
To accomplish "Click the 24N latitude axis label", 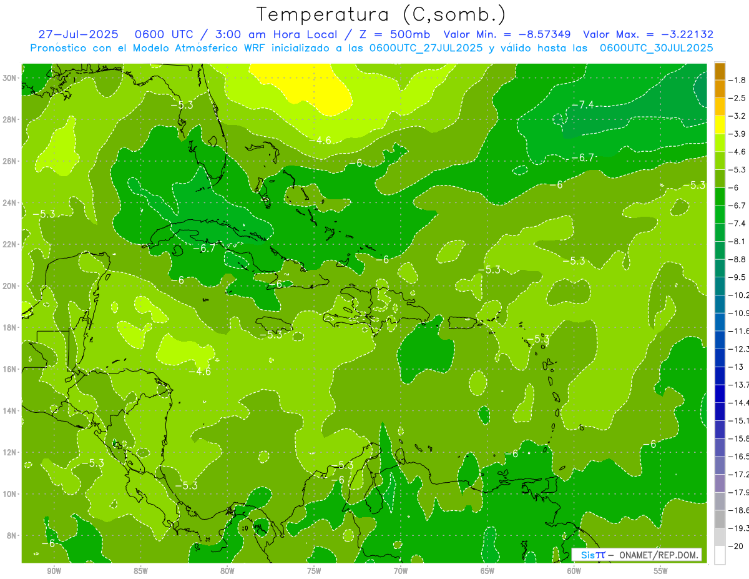I will pyautogui.click(x=9, y=203).
